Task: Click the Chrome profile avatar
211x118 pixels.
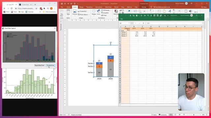Action: pos(51,9)
